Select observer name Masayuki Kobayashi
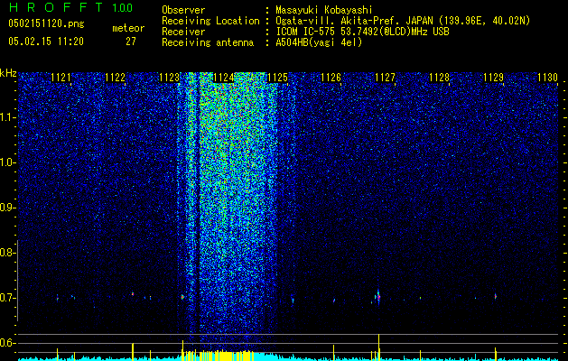Image resolution: width=568 pixels, height=361 pixels. (324, 10)
